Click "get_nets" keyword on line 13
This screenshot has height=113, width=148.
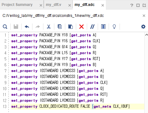click(102, 106)
